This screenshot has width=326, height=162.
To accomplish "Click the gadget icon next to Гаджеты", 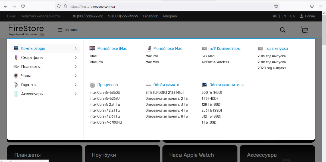I will [16, 85].
